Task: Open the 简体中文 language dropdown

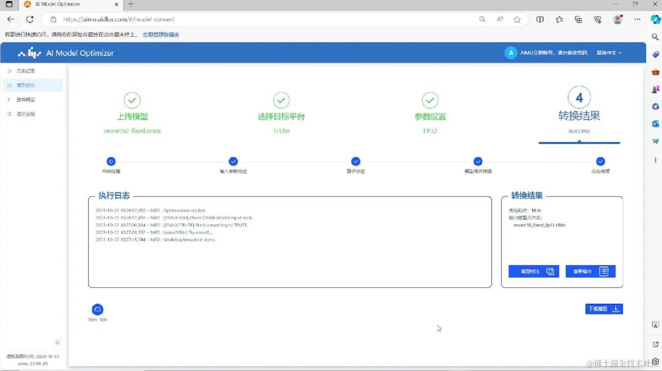Action: point(609,53)
